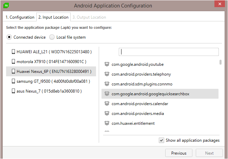
Task: Click the phone icon beside motorola XT910
Action: 13,61
